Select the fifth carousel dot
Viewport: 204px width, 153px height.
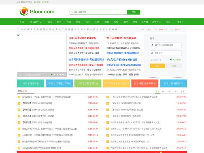[63, 75]
